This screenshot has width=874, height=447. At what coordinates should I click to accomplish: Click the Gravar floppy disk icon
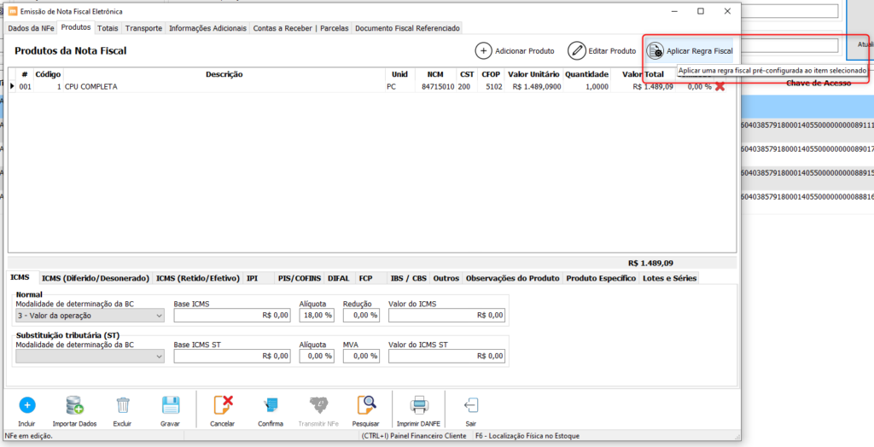[170, 404]
